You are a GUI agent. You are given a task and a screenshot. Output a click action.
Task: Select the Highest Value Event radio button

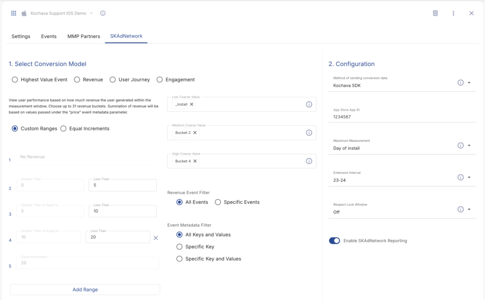pyautogui.click(x=15, y=80)
